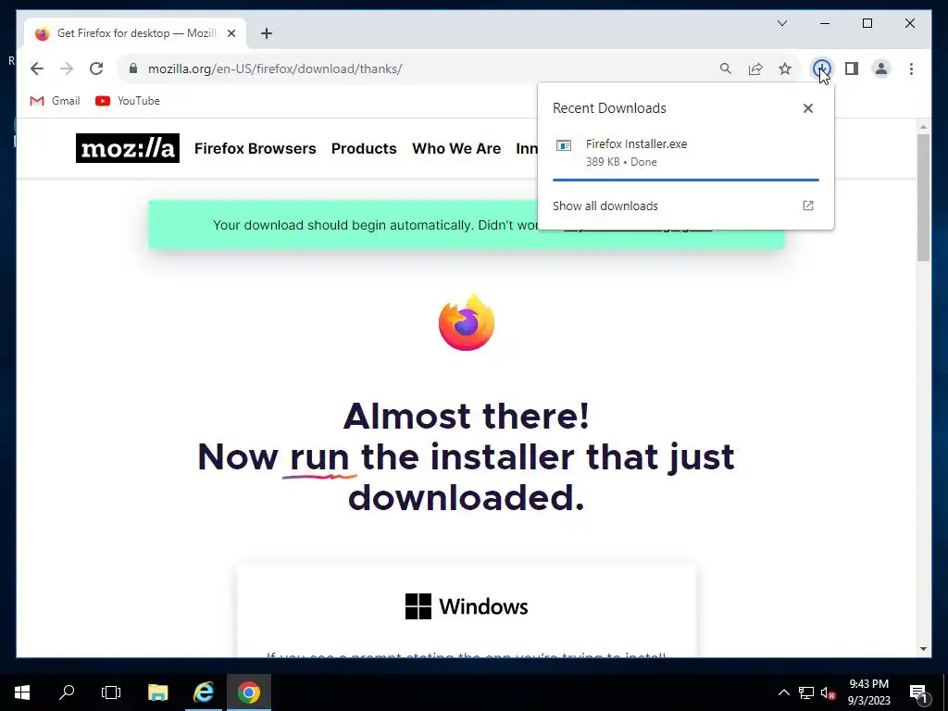Minimize the Chrome window
The width and height of the screenshot is (948, 711).
pyautogui.click(x=825, y=23)
